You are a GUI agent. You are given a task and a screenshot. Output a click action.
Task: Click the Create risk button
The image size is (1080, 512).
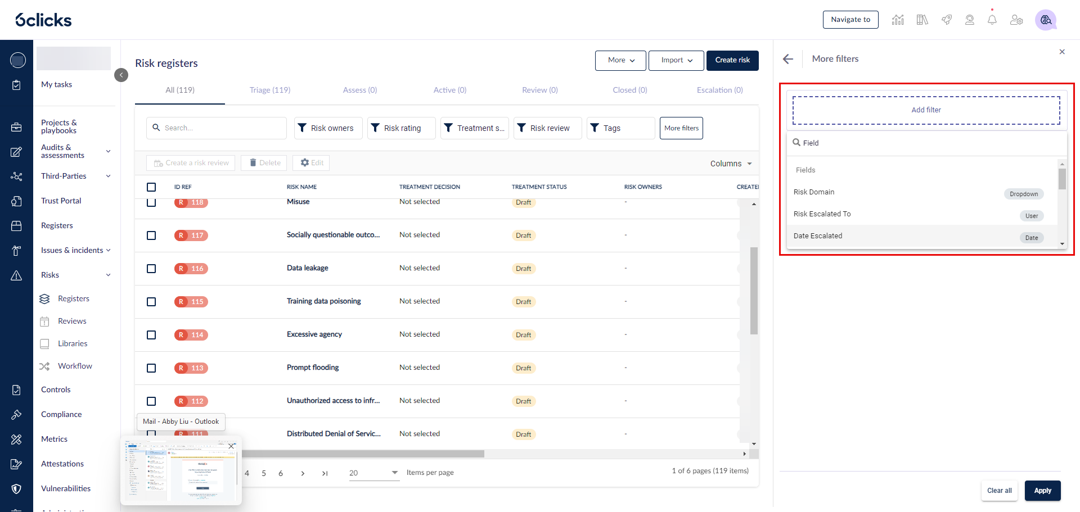[x=732, y=60]
